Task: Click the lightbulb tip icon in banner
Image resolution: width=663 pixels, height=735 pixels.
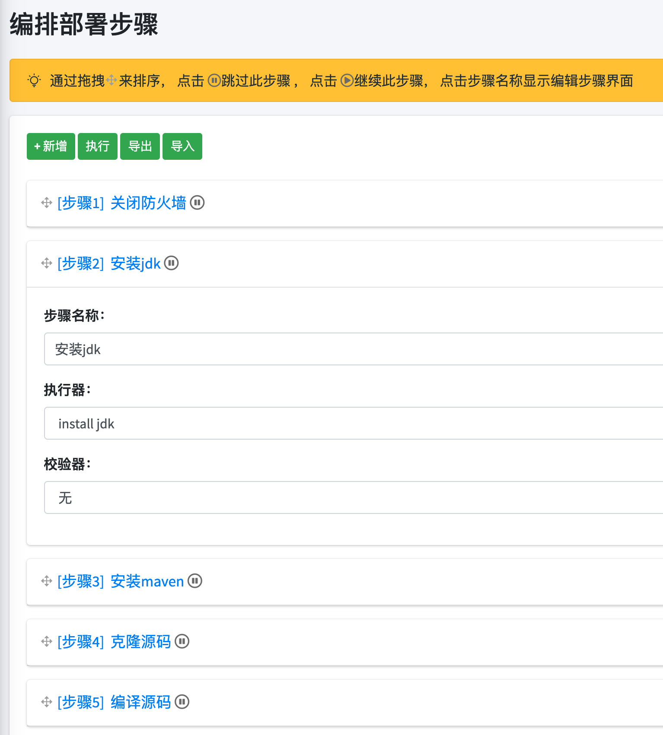Action: 34,81
